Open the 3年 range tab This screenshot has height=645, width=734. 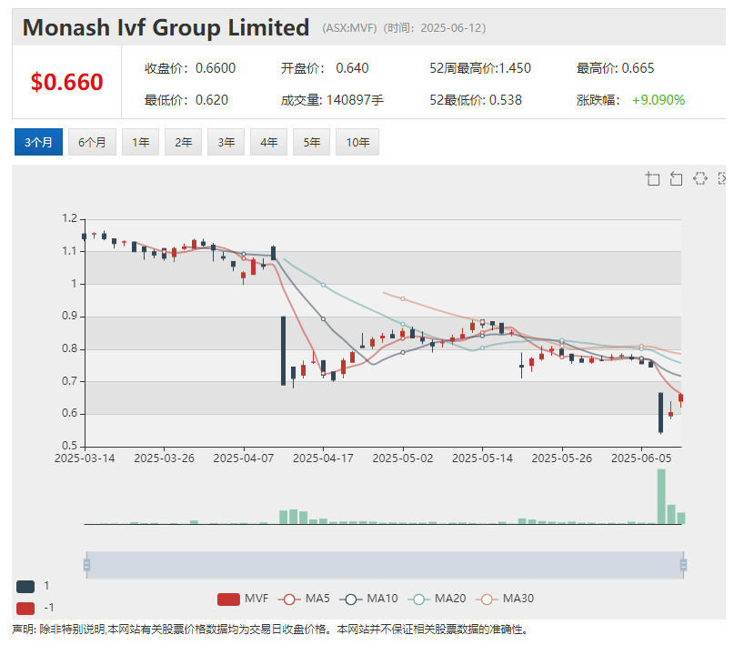pos(226,142)
